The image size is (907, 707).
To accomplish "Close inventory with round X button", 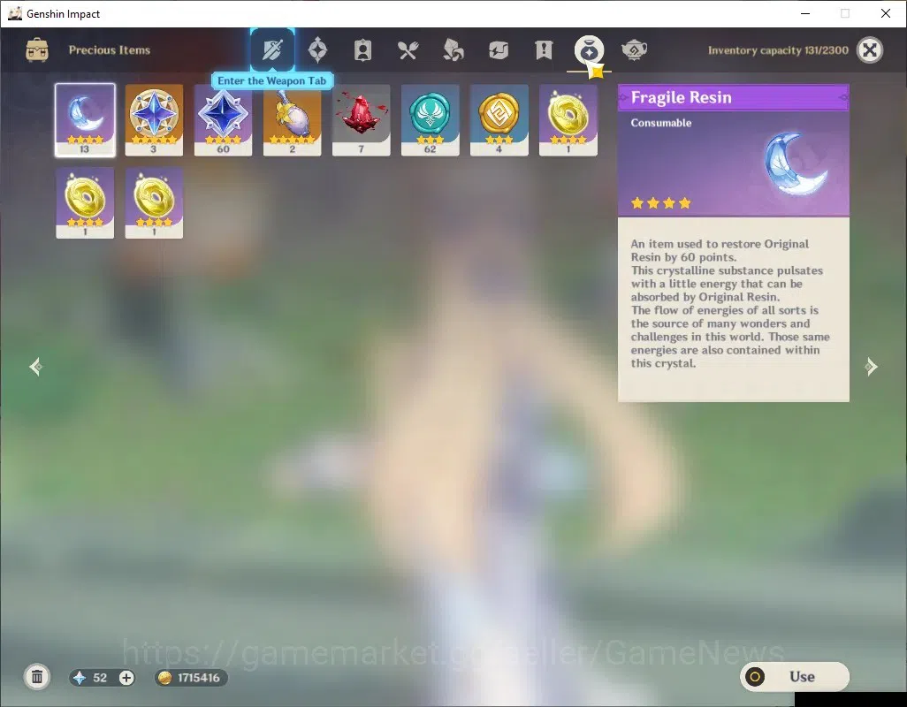I will tap(869, 50).
